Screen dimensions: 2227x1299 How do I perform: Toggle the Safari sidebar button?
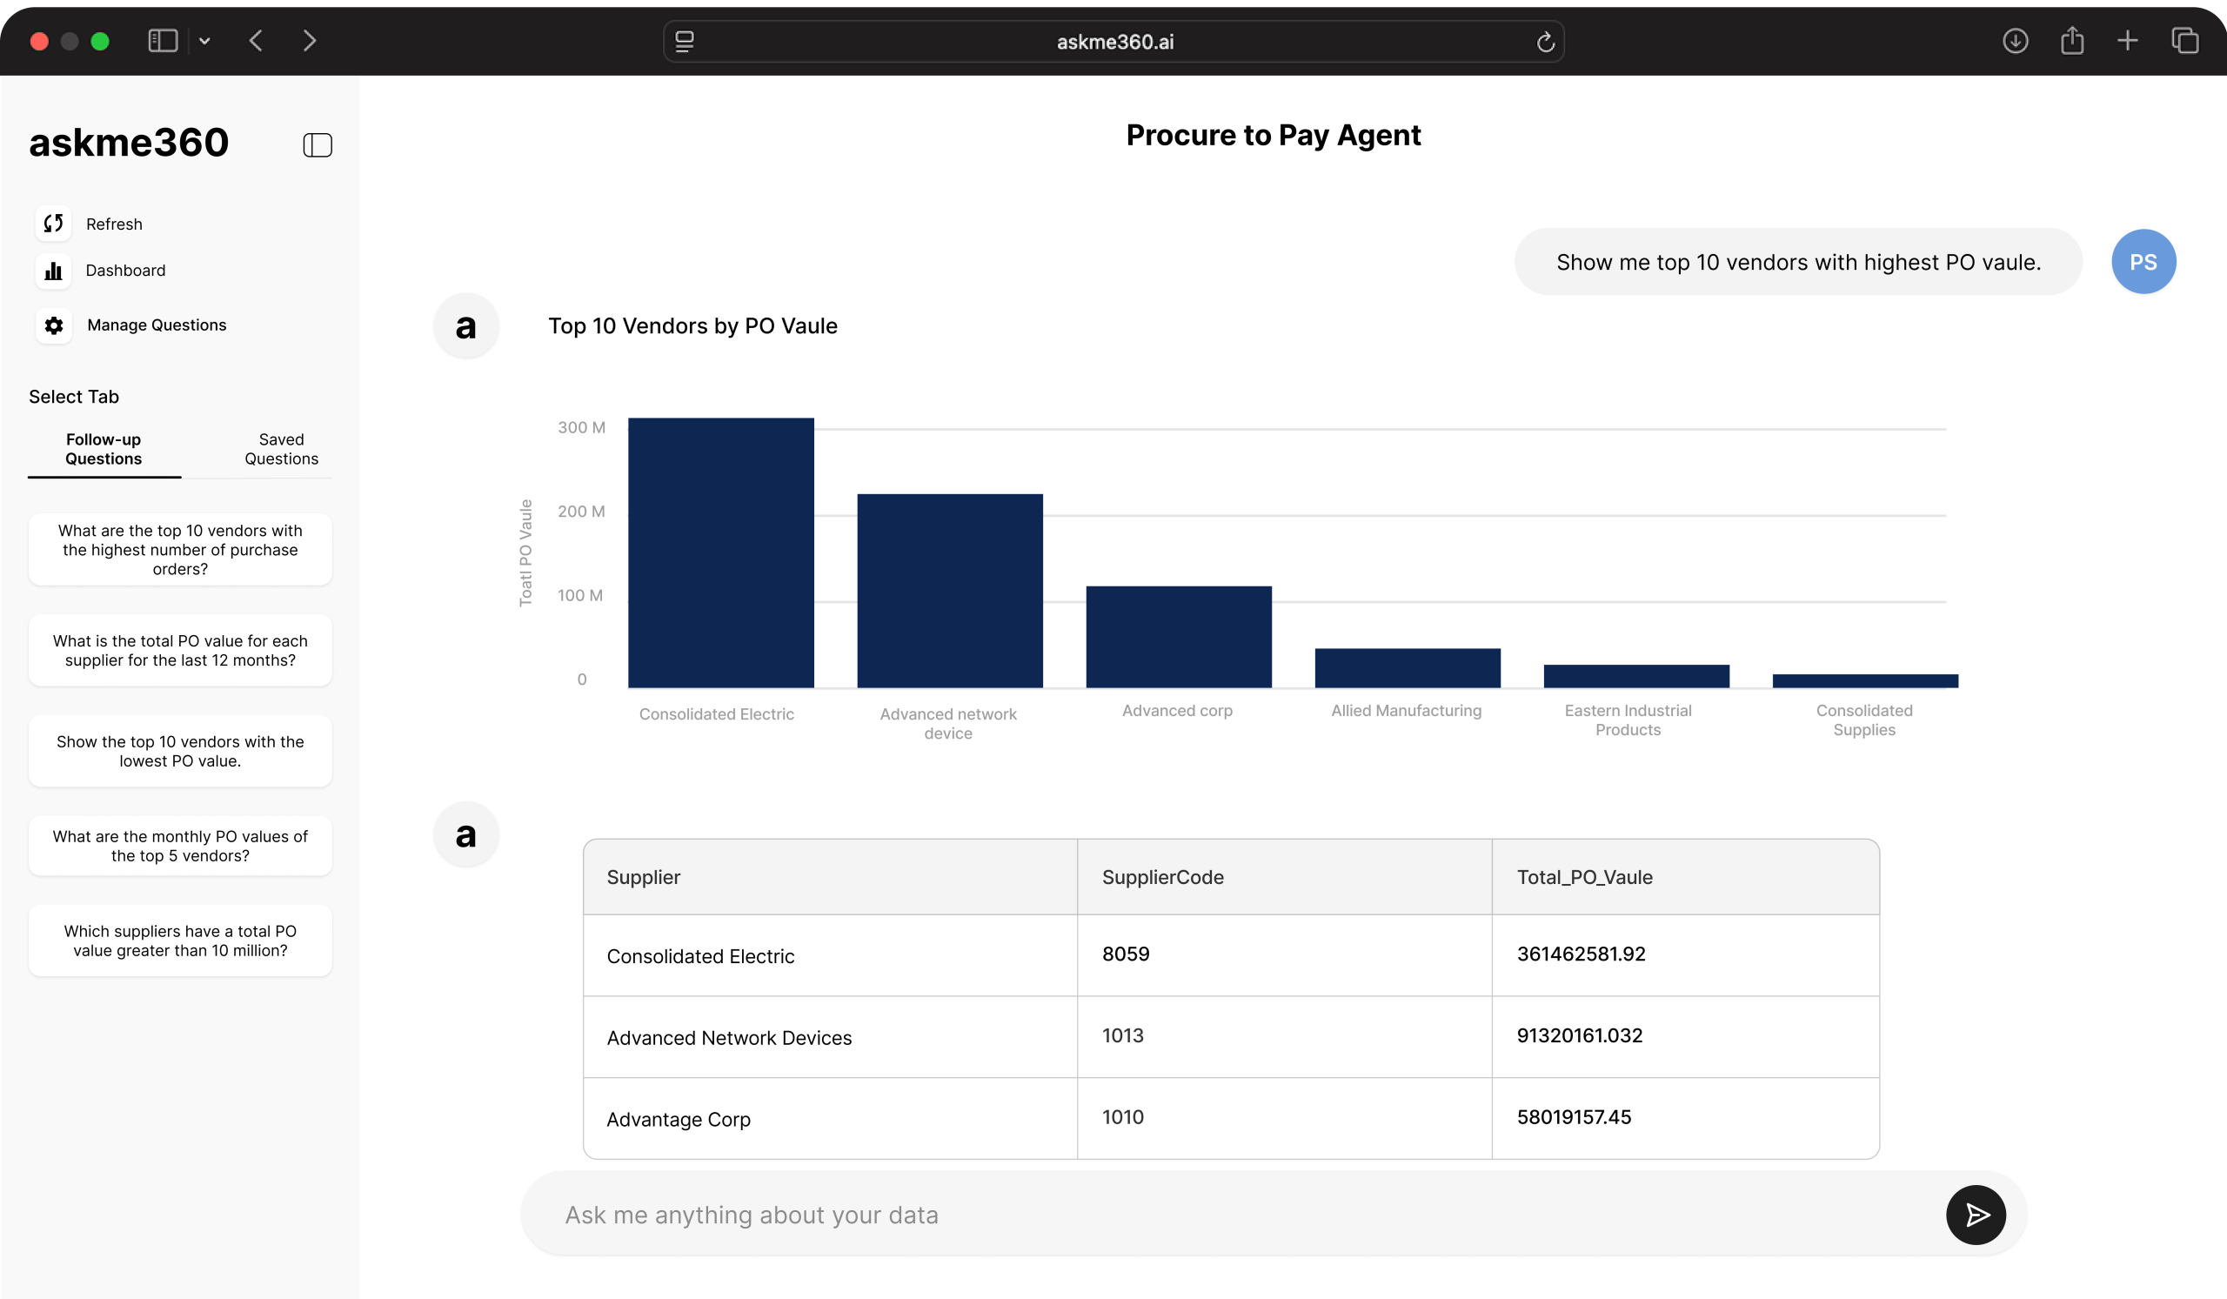coord(163,41)
